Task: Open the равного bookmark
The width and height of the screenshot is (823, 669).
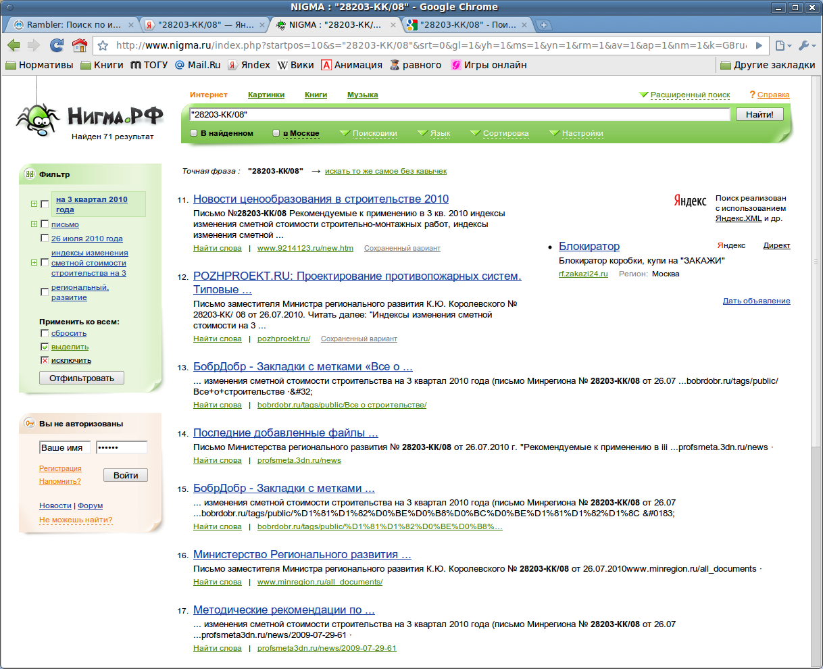Action: click(416, 65)
